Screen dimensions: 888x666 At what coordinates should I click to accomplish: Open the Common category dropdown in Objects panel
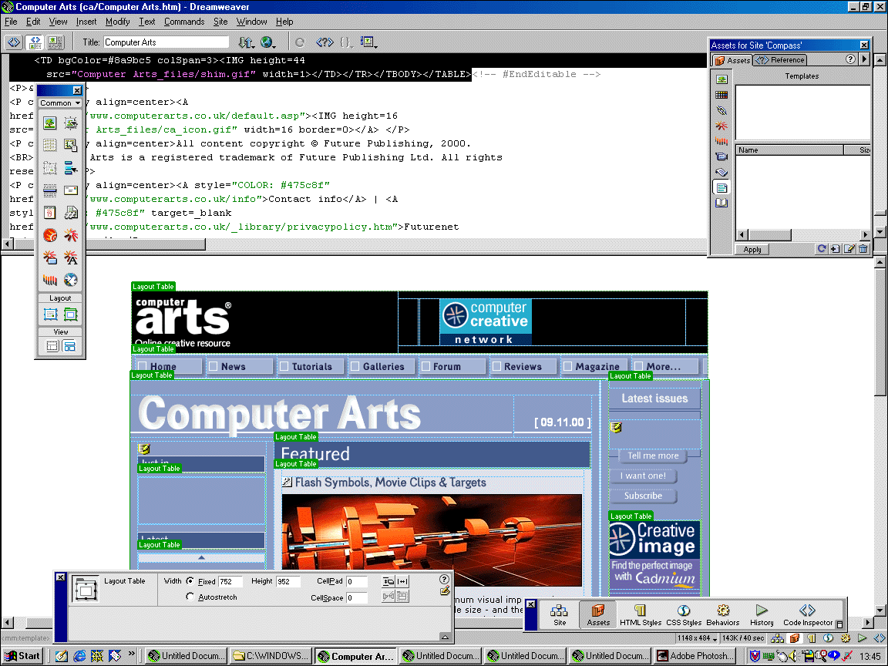[60, 103]
